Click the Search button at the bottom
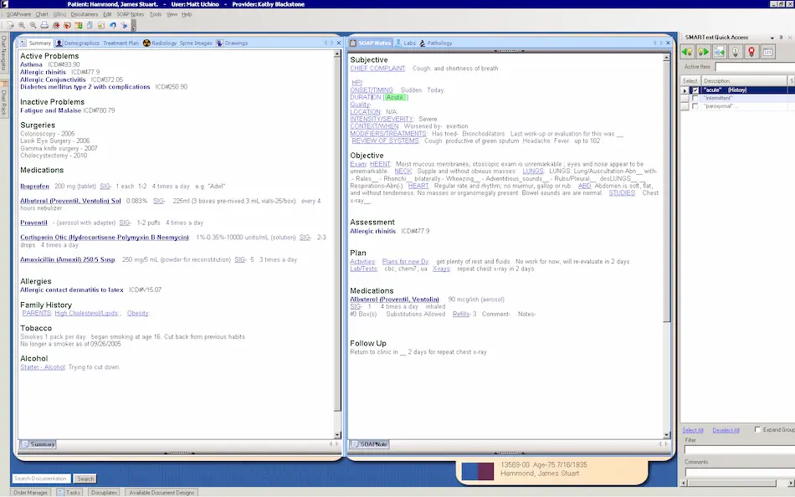The height and width of the screenshot is (497, 795). [x=85, y=479]
